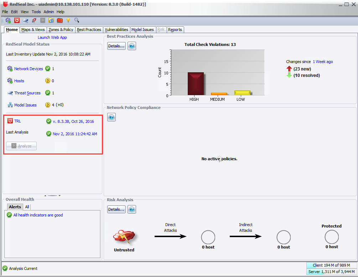This screenshot has width=358, height=277.
Task: Collapse the left panel using the arrow
Action: tap(45, 195)
